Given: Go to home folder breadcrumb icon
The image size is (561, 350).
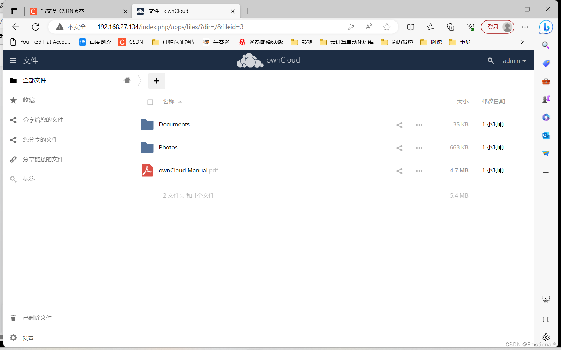Looking at the screenshot, I should 127,80.
